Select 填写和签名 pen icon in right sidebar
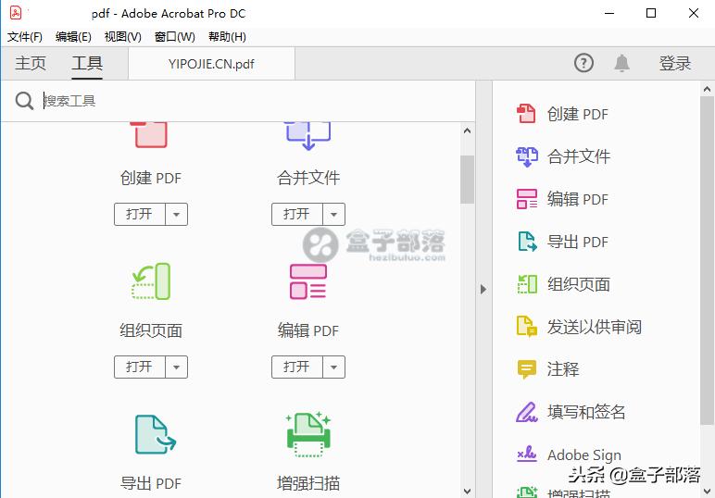 (x=527, y=412)
